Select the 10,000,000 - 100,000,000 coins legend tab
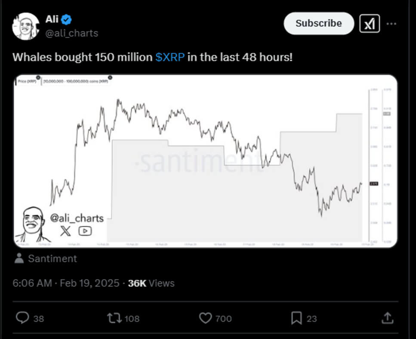The image size is (416, 339). (75, 81)
